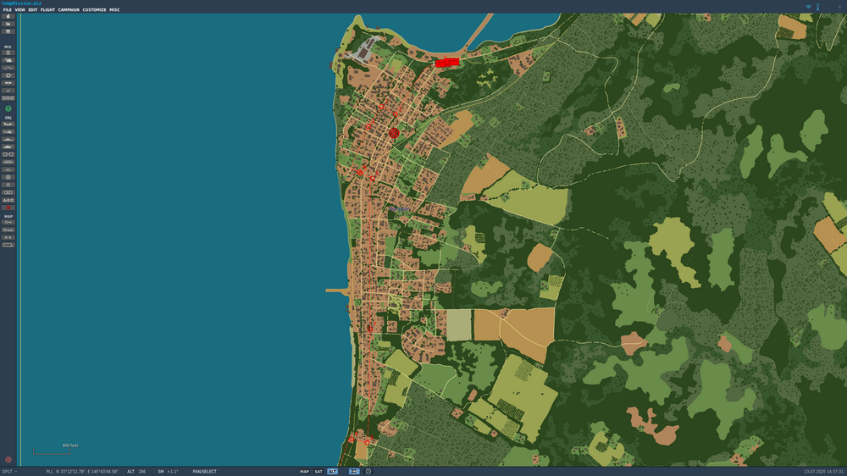Select the red static buildings group at harbor
The width and height of the screenshot is (847, 476).
[x=447, y=63]
